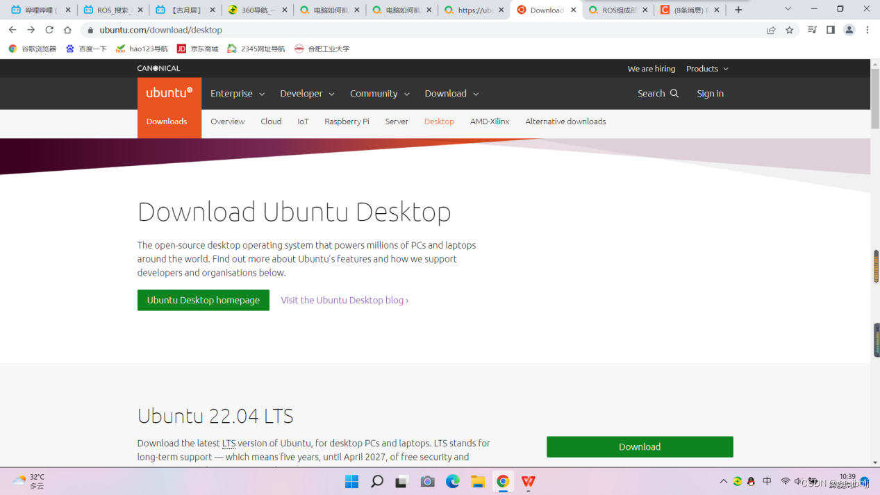Switch to the 360导航 tab

point(257,10)
